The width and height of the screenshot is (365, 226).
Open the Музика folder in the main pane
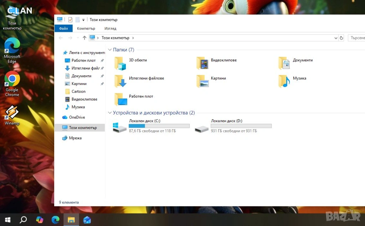[x=284, y=81]
